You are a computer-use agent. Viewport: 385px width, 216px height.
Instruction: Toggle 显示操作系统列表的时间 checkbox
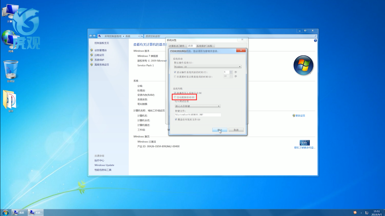(175, 72)
